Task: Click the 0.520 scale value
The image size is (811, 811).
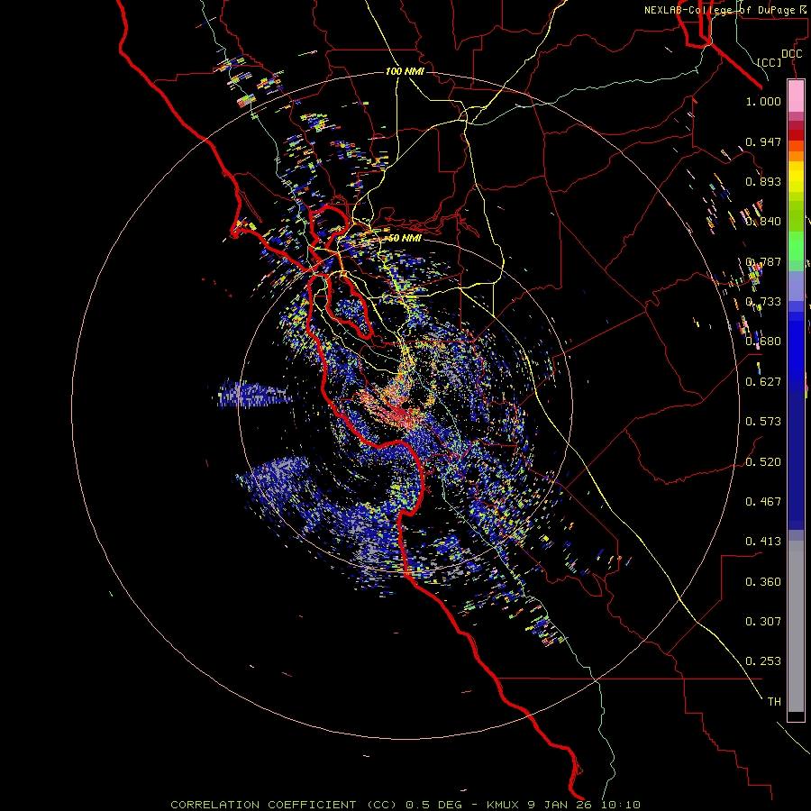Action: [x=763, y=462]
